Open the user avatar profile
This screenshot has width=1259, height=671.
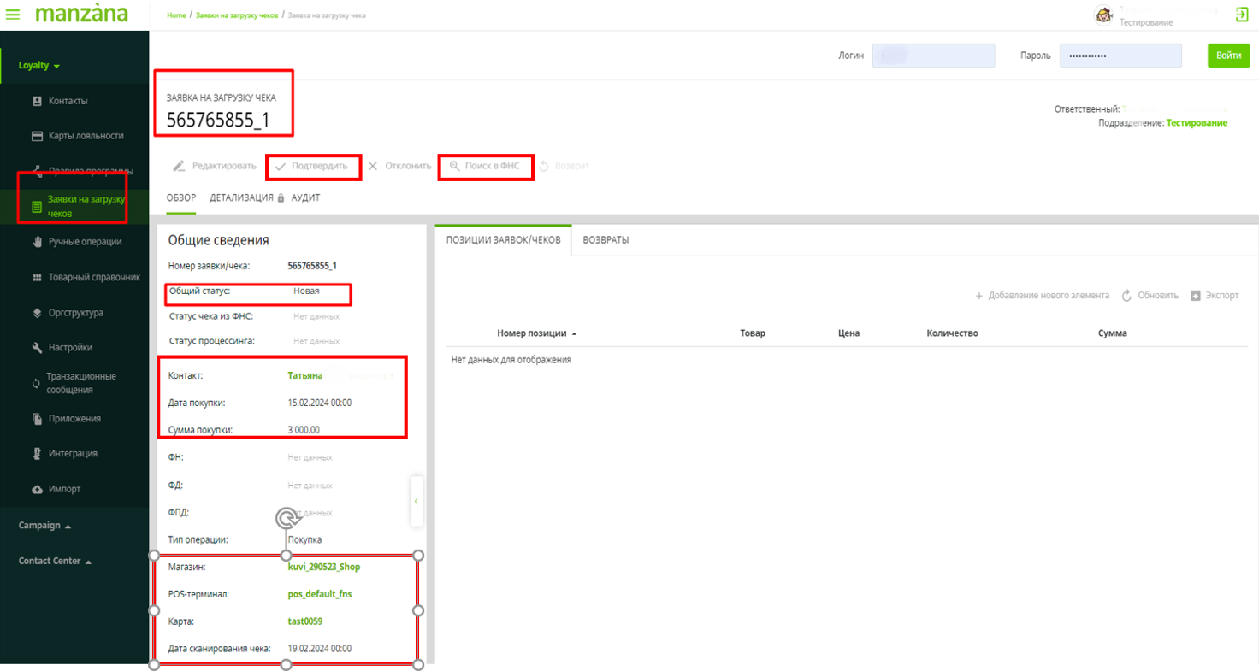click(x=1103, y=15)
